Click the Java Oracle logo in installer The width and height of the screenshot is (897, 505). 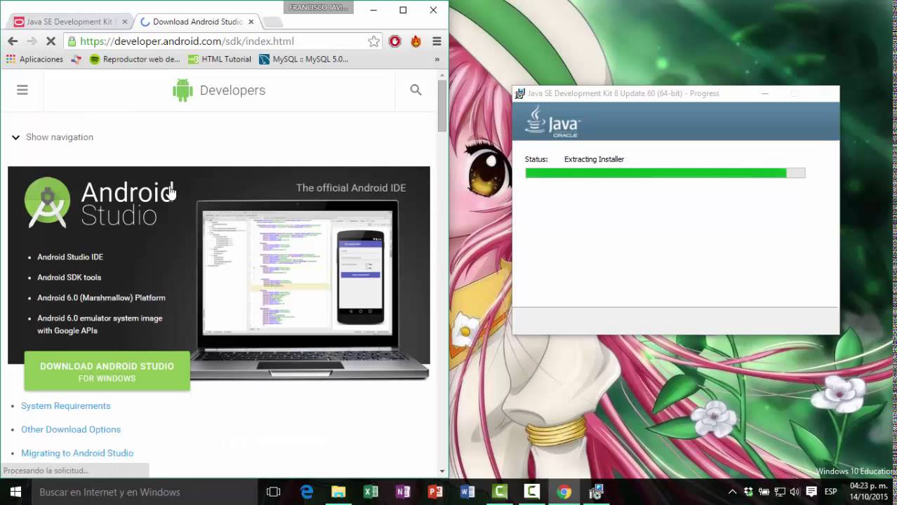click(552, 121)
